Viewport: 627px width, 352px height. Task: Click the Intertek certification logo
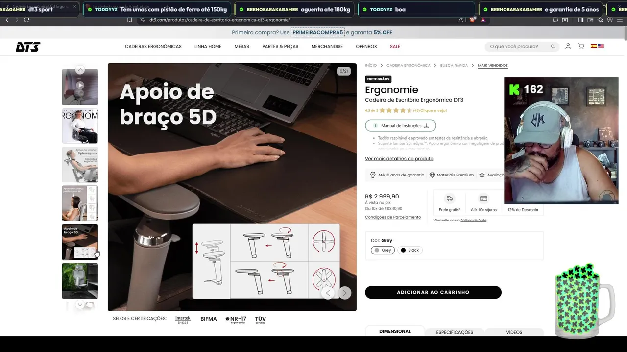(183, 319)
